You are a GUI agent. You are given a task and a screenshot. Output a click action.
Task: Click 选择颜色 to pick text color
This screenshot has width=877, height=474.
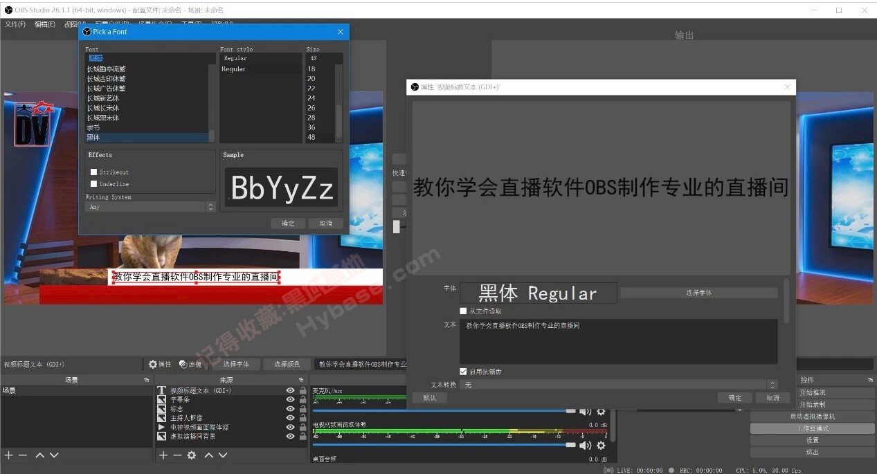(x=287, y=363)
